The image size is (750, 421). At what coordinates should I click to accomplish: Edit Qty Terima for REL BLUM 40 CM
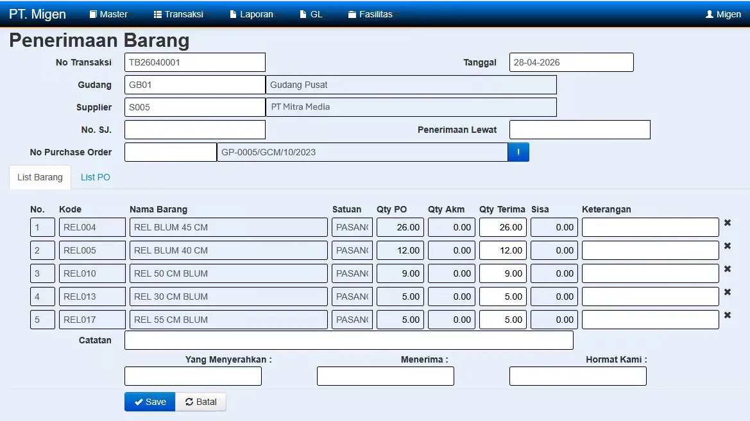(x=503, y=250)
